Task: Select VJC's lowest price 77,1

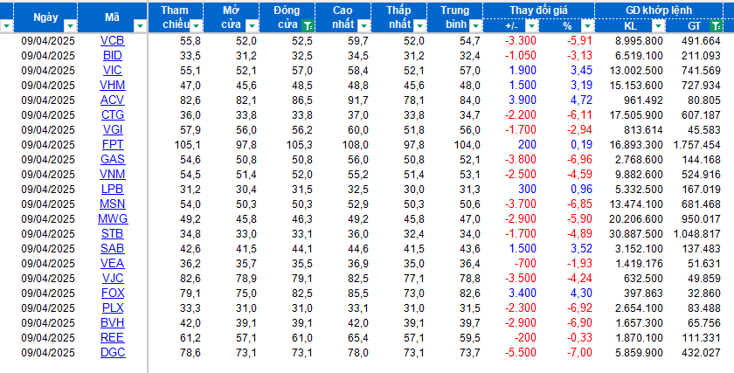Action: tap(414, 278)
